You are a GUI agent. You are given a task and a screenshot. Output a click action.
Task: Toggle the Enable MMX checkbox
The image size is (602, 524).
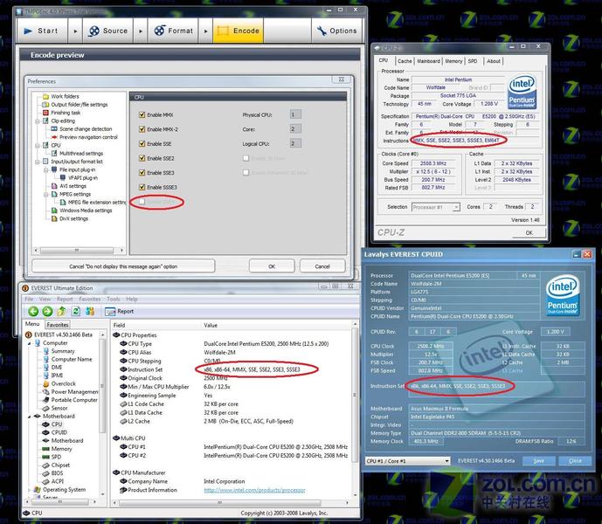tap(142, 114)
